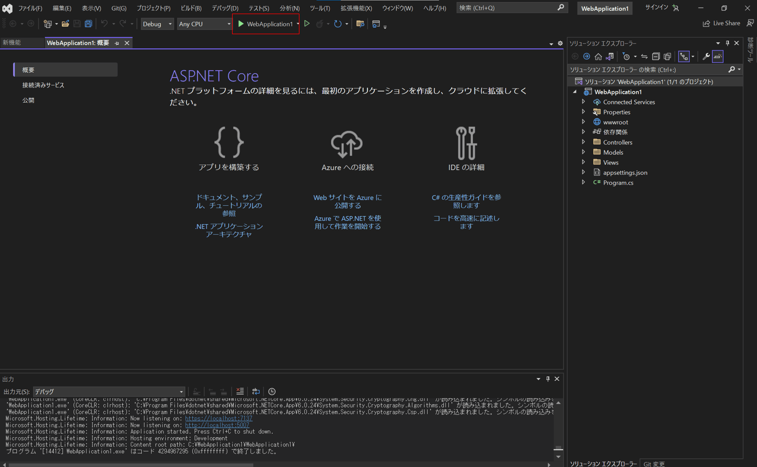Collapse the WebApplication1 project node

pyautogui.click(x=575, y=92)
